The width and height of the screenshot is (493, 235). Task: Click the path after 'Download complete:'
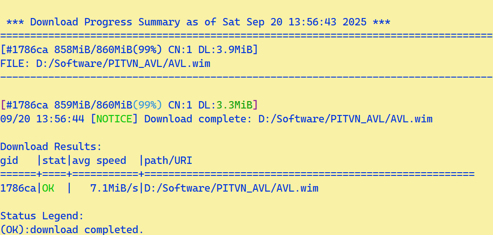point(345,119)
